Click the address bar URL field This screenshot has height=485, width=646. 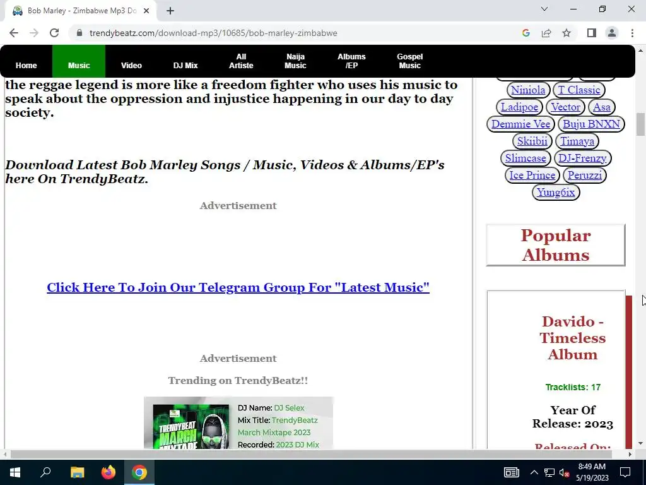213,33
